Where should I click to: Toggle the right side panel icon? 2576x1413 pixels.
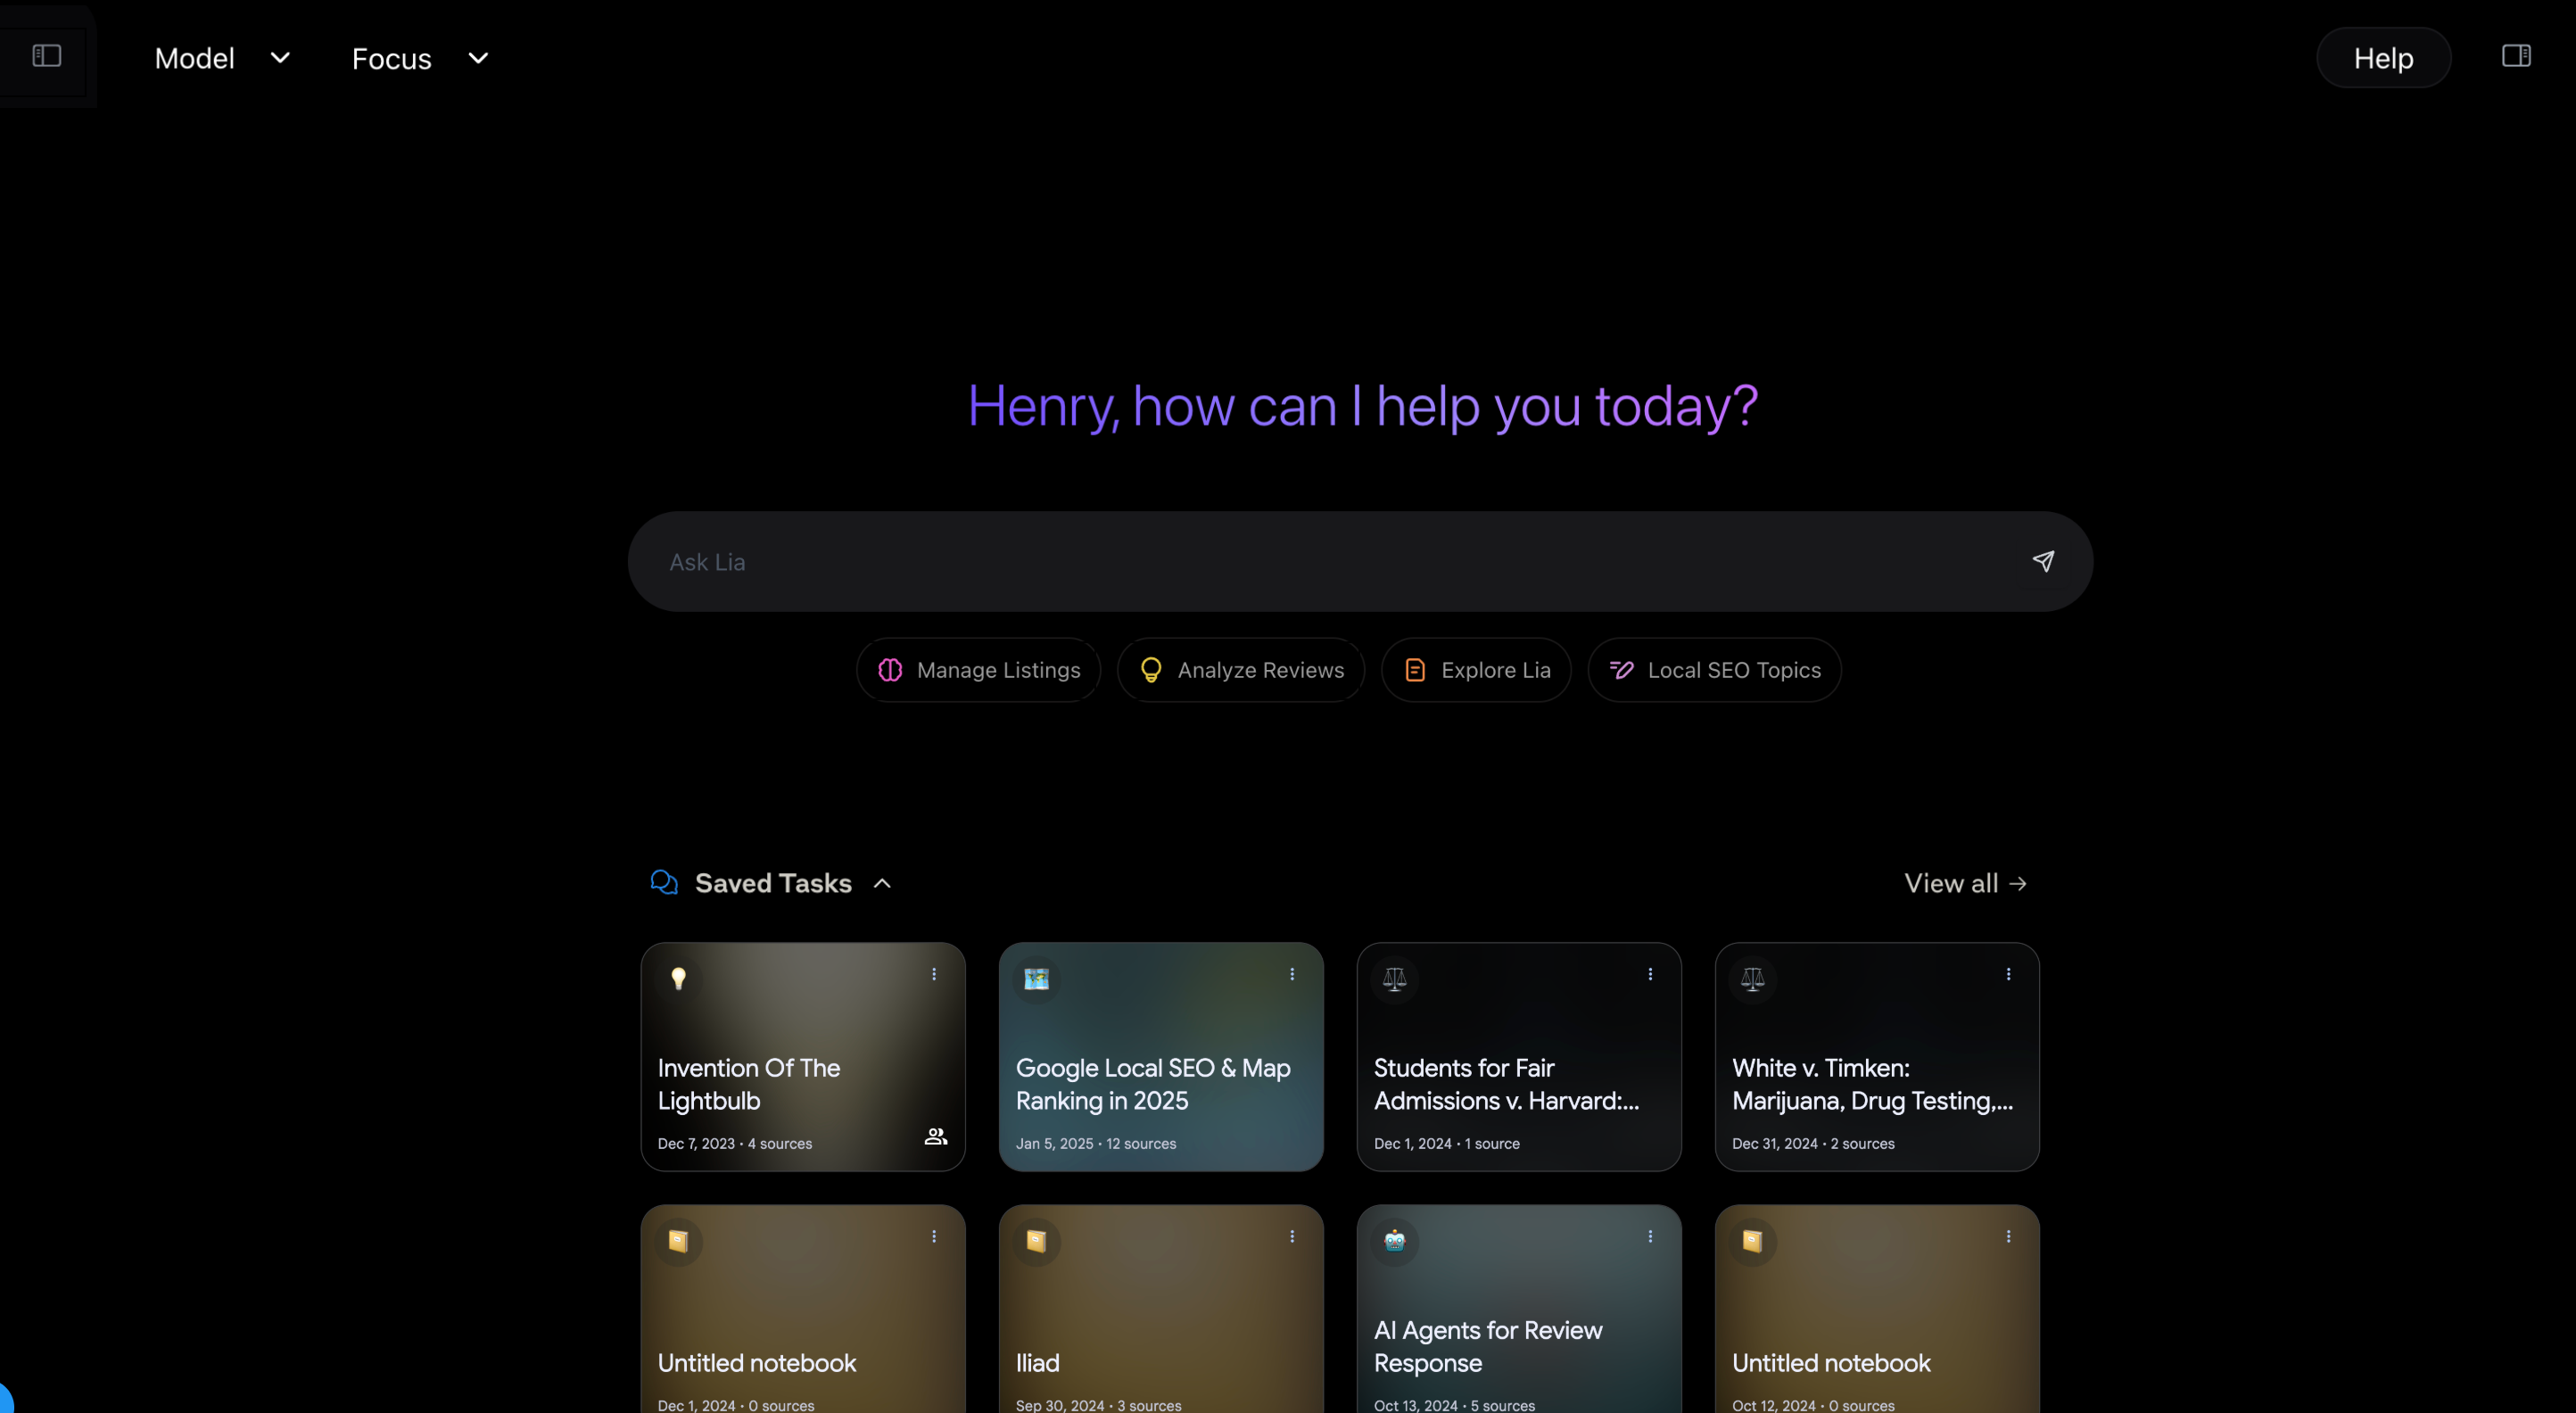pyautogui.click(x=2516, y=56)
